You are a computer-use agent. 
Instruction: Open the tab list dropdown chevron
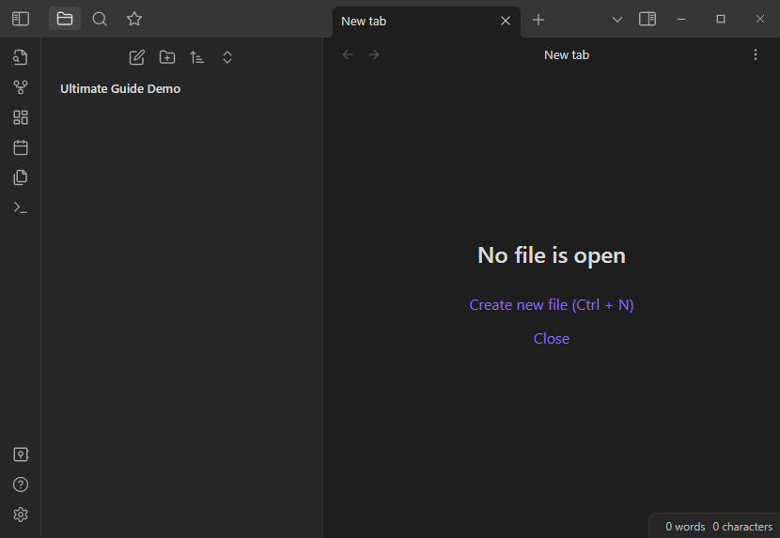(616, 20)
